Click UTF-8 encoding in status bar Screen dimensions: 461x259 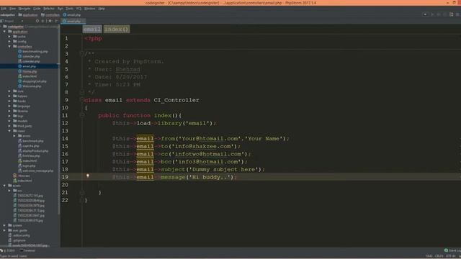450,256
